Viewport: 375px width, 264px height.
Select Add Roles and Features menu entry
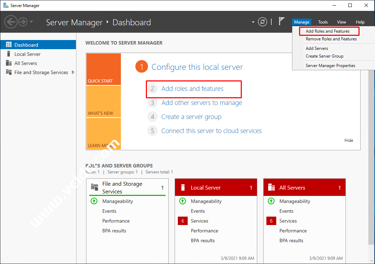[x=328, y=31]
